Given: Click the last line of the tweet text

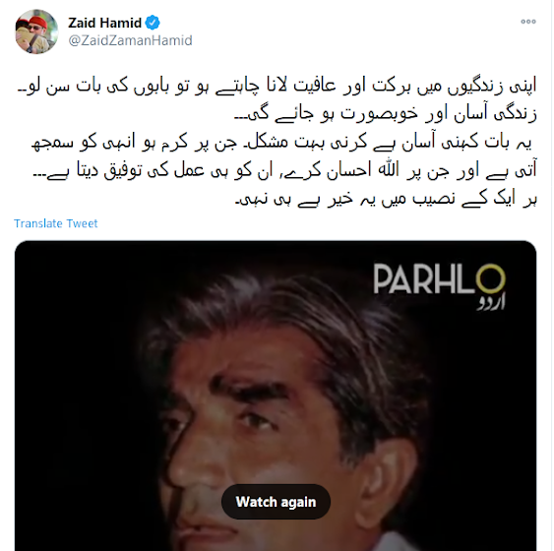Looking at the screenshot, I should (x=386, y=199).
